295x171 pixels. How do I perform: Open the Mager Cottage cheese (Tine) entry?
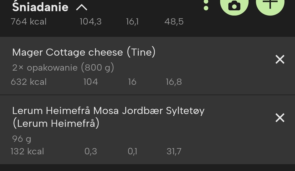[x=84, y=52]
